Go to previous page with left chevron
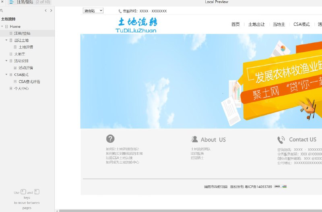322x212 pixels. point(45,10)
